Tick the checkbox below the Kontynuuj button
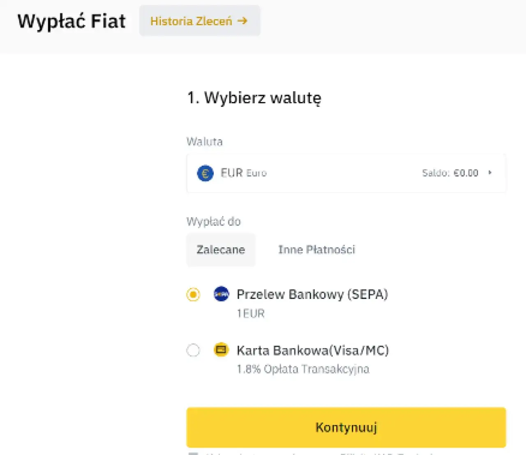 193,453
